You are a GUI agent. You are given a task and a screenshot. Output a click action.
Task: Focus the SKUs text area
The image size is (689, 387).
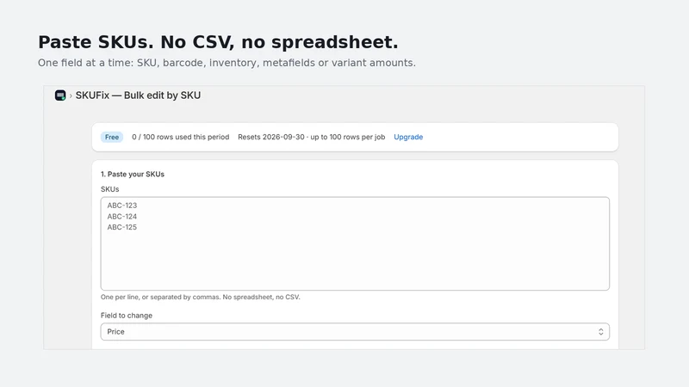point(355,243)
